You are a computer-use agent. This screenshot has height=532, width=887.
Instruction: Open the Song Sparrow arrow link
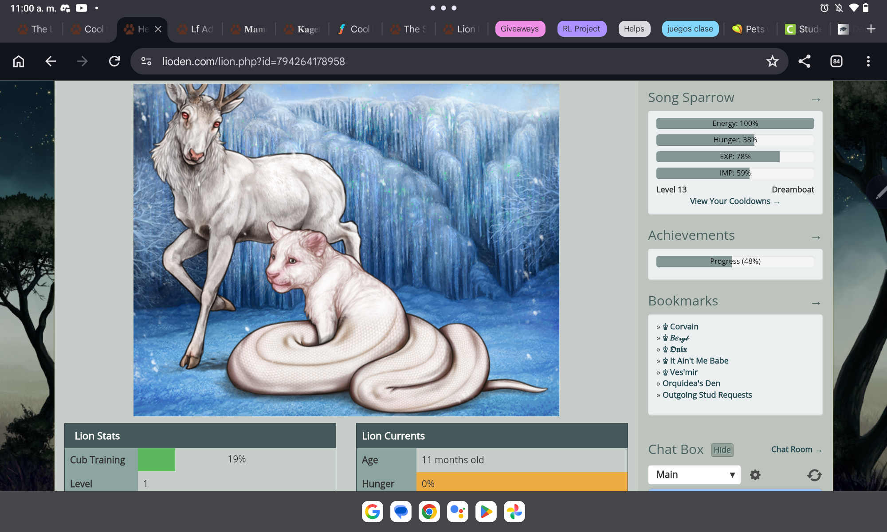point(816,100)
